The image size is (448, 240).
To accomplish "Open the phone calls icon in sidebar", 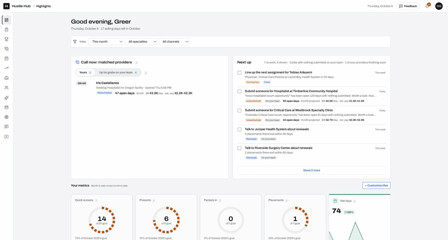I will (x=7, y=49).
